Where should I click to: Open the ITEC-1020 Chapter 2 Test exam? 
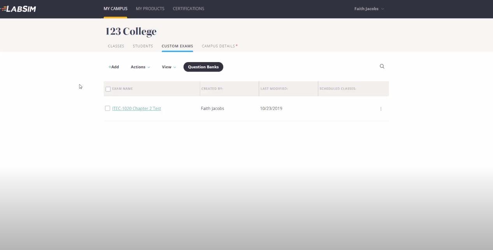click(x=136, y=108)
